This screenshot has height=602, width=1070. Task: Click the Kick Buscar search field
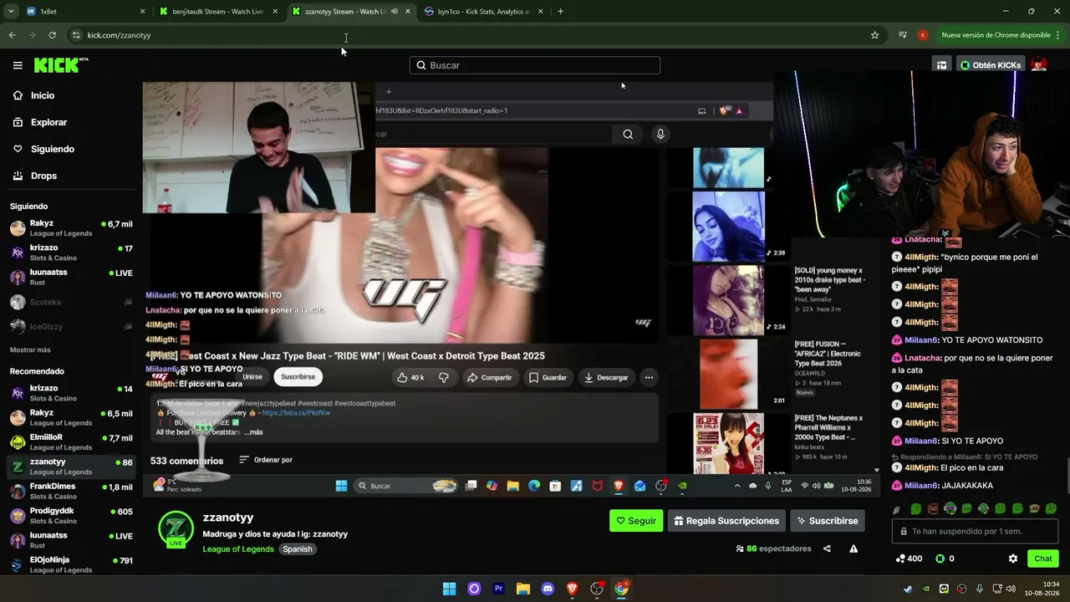pyautogui.click(x=535, y=65)
